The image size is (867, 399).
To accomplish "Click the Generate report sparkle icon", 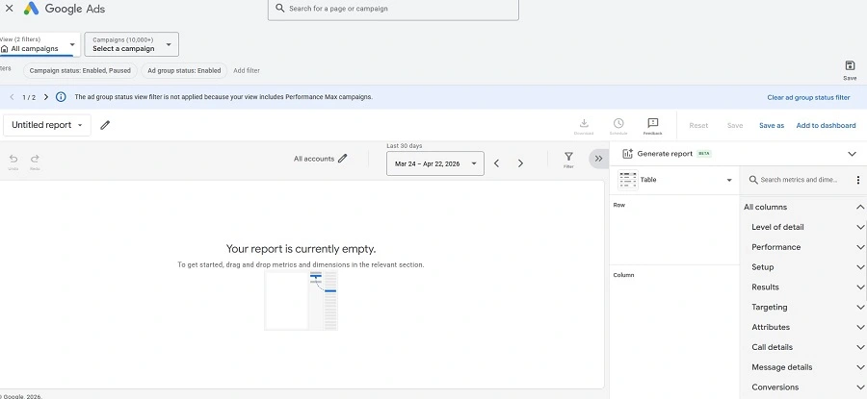I will click(x=627, y=154).
